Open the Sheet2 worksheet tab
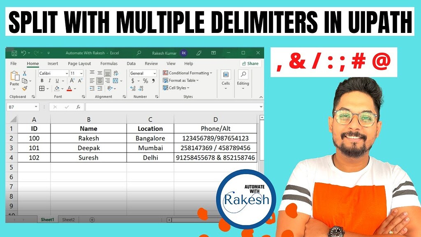This screenshot has width=421, height=237. [x=68, y=219]
